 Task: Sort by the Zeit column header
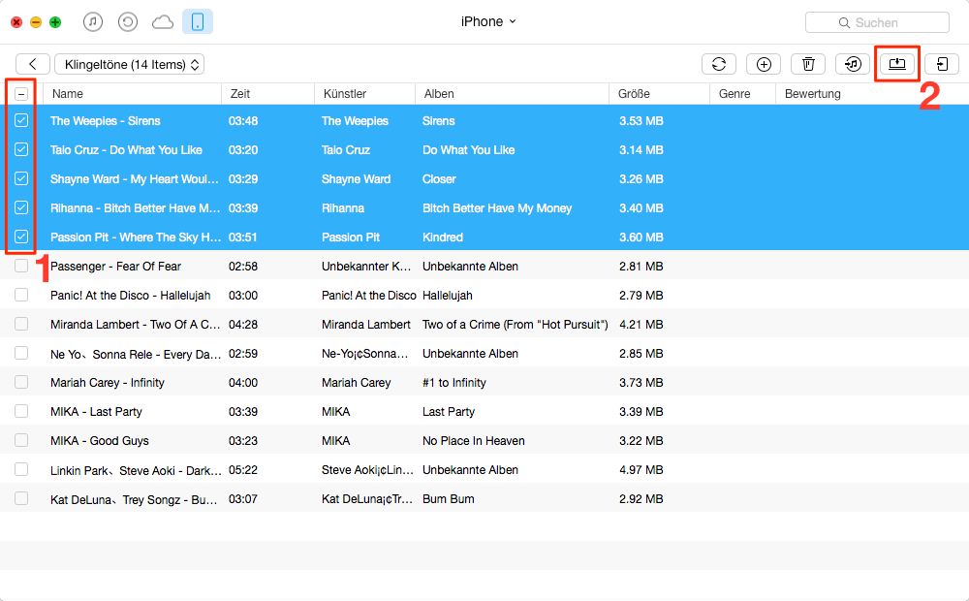267,94
